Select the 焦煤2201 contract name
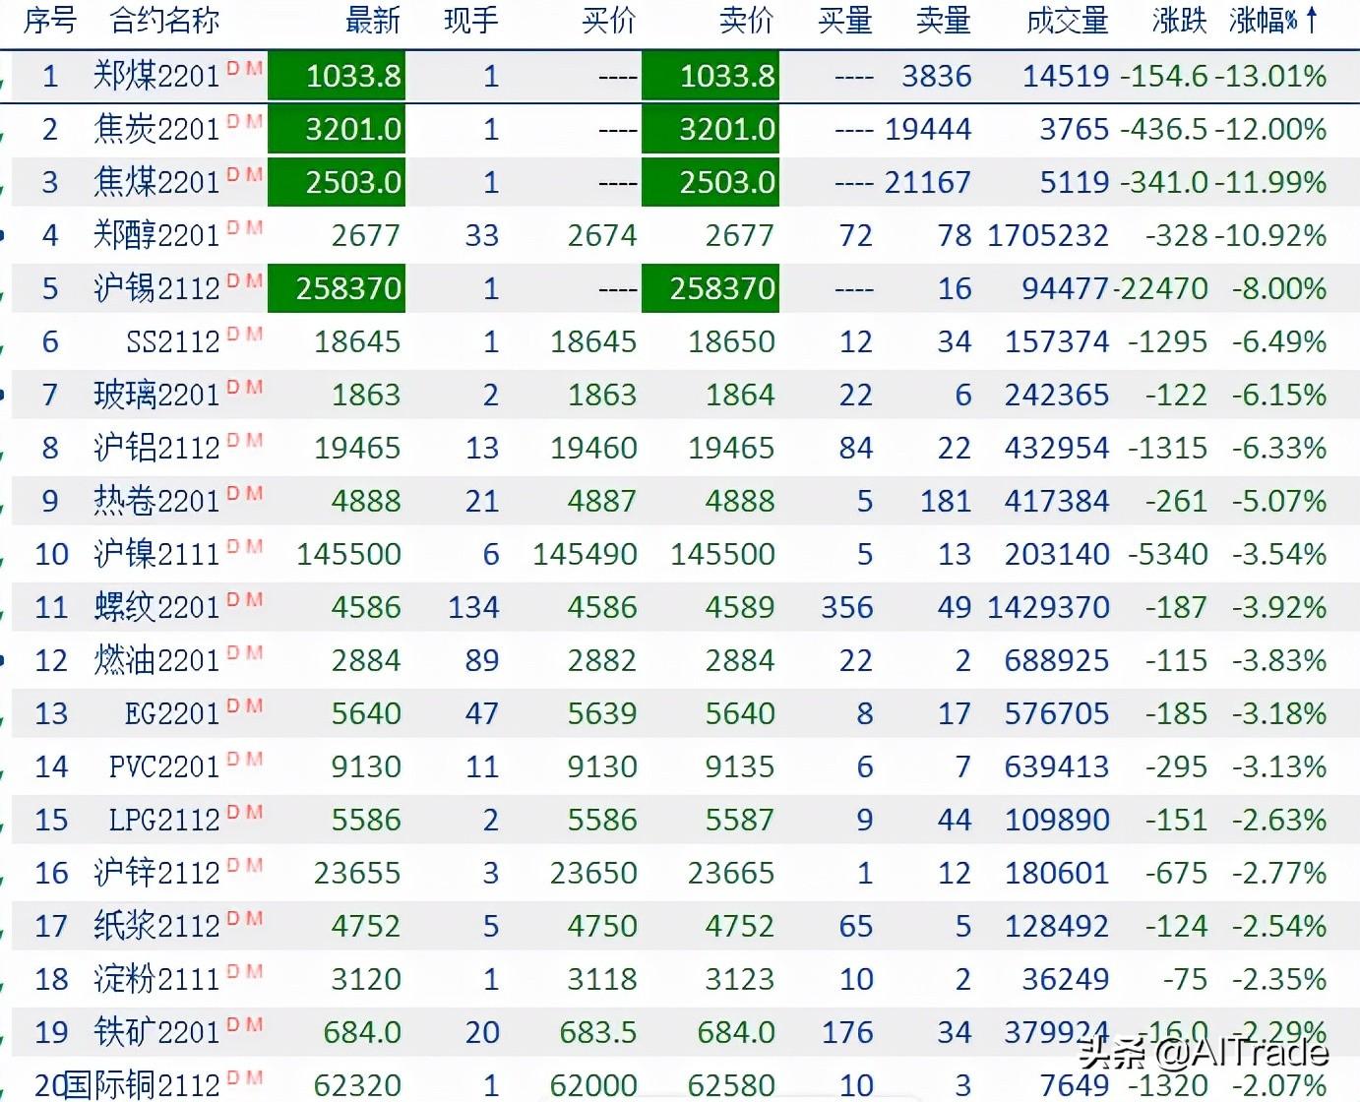Viewport: 1360px width, 1102px height. coord(156,182)
